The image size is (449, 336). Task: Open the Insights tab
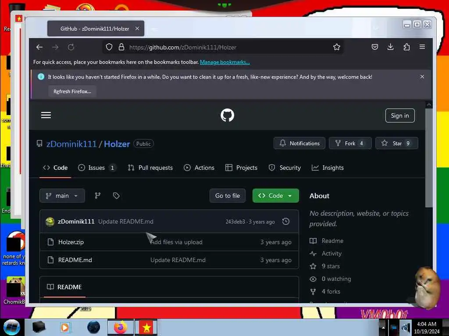pos(328,168)
